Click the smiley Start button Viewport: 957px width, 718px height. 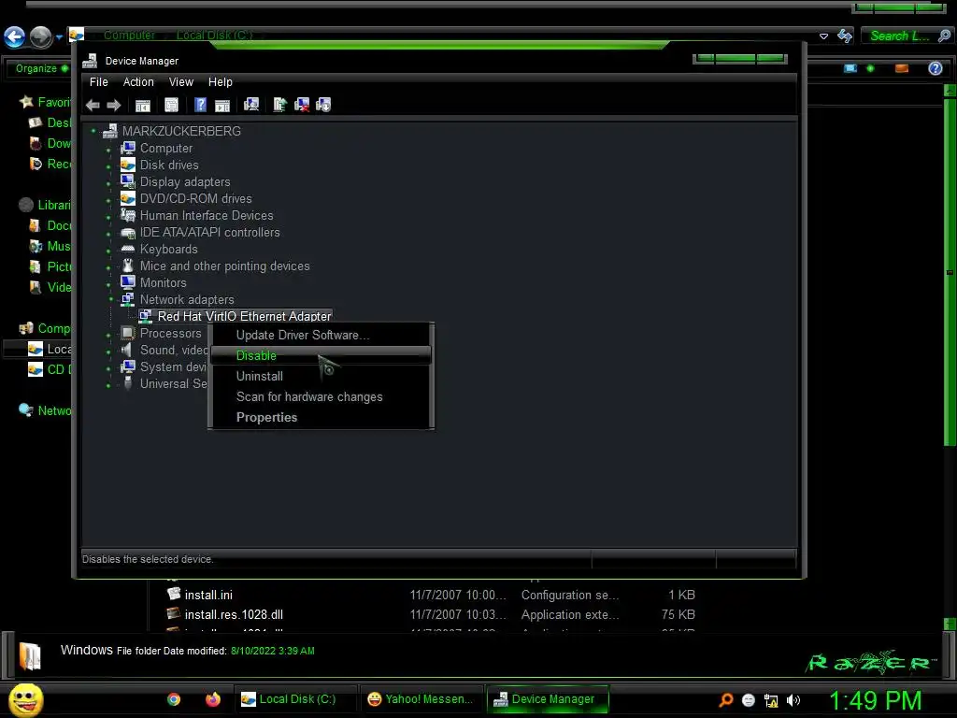coord(25,699)
